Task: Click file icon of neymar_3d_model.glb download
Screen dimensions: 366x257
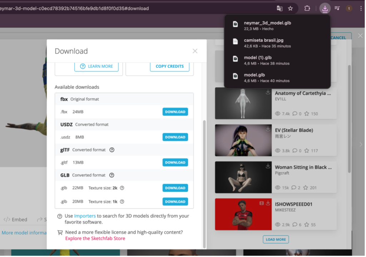Action: [236, 24]
